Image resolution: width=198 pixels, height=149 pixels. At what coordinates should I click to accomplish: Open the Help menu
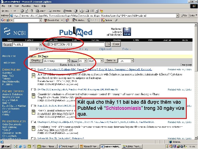coord(43,6)
